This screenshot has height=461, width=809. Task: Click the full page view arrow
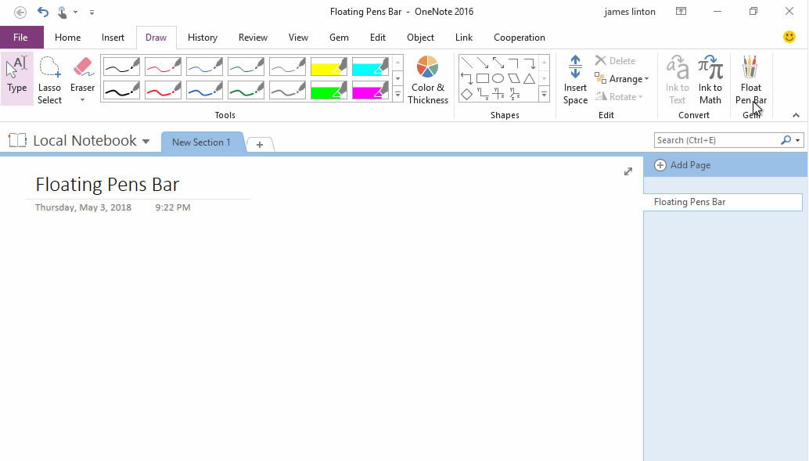(627, 171)
